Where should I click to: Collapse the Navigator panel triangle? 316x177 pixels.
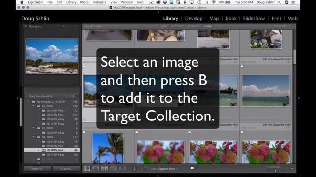tap(25, 26)
